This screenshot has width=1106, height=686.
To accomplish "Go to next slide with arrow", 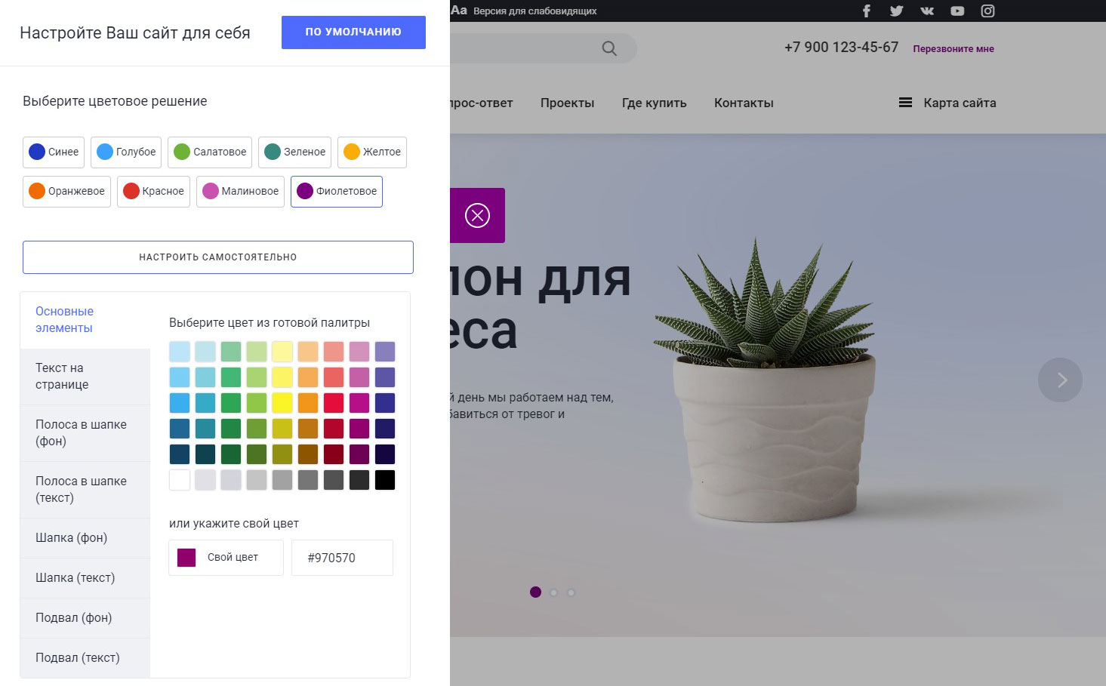I will [x=1060, y=380].
